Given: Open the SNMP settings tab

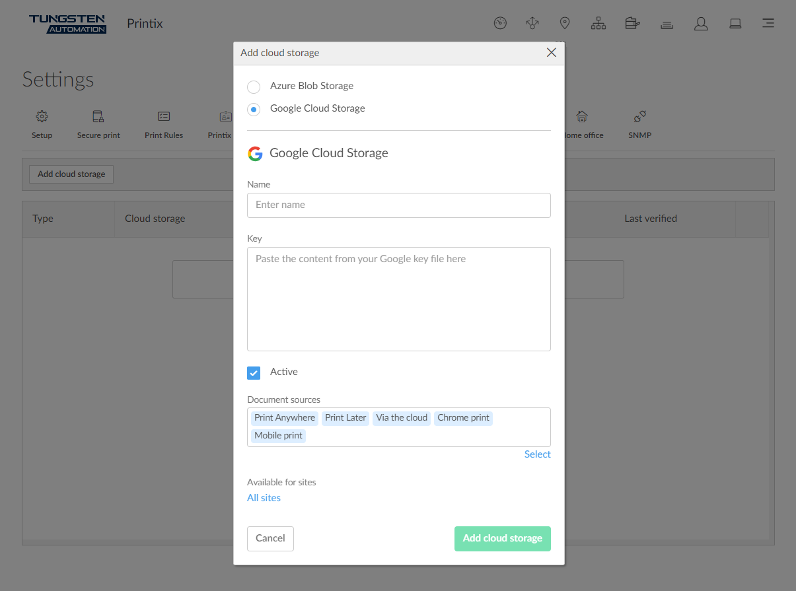Looking at the screenshot, I should tap(639, 124).
